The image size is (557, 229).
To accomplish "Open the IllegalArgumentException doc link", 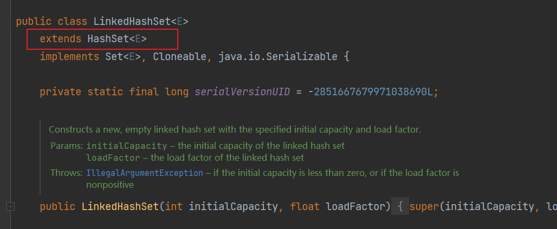I will (144, 173).
